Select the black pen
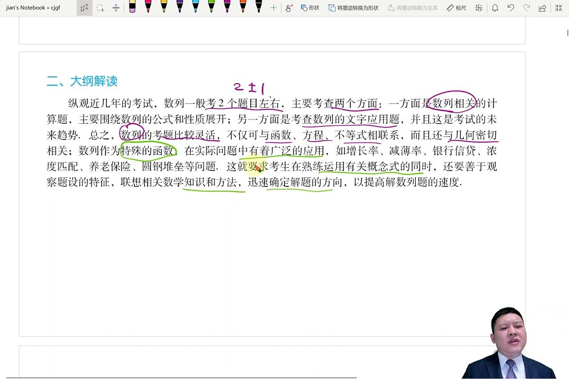Image resolution: width=569 pixels, height=379 pixels. (259, 7)
